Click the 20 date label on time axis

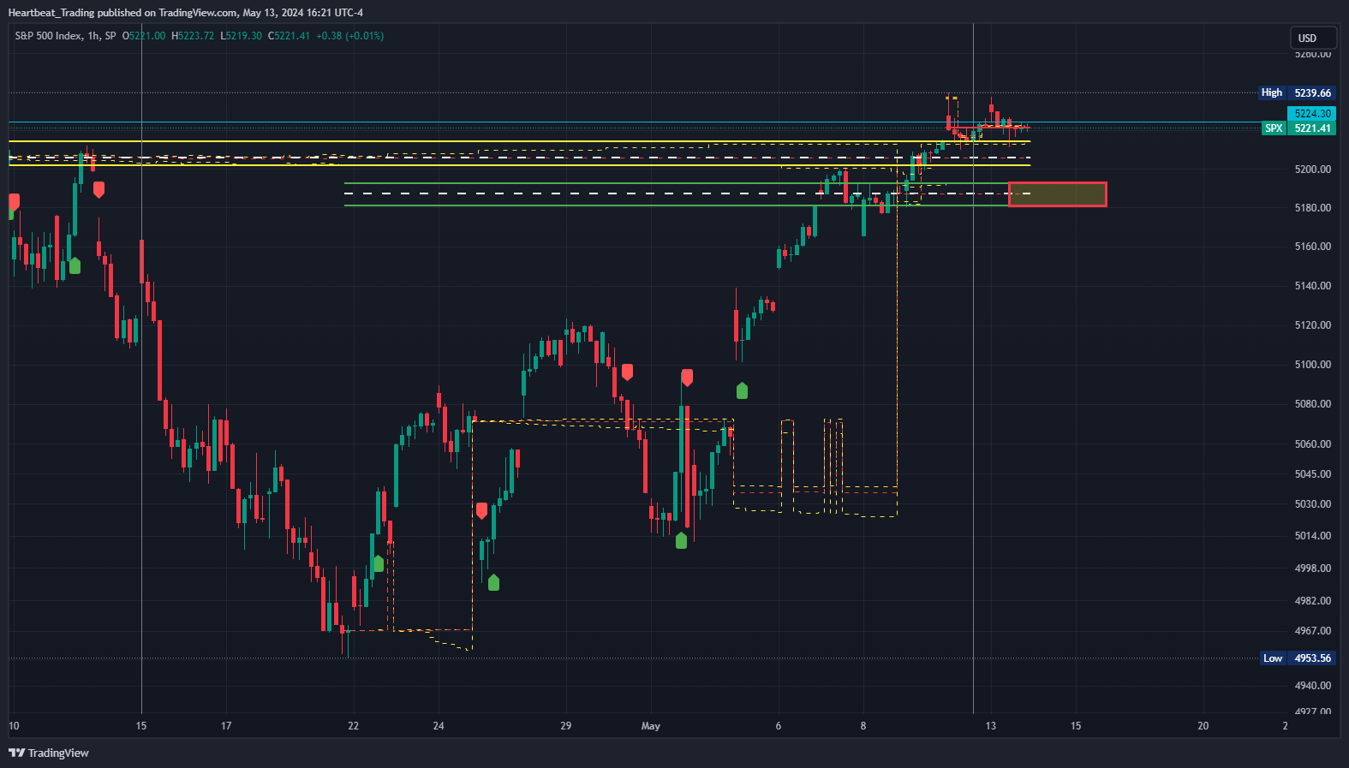coord(1203,726)
